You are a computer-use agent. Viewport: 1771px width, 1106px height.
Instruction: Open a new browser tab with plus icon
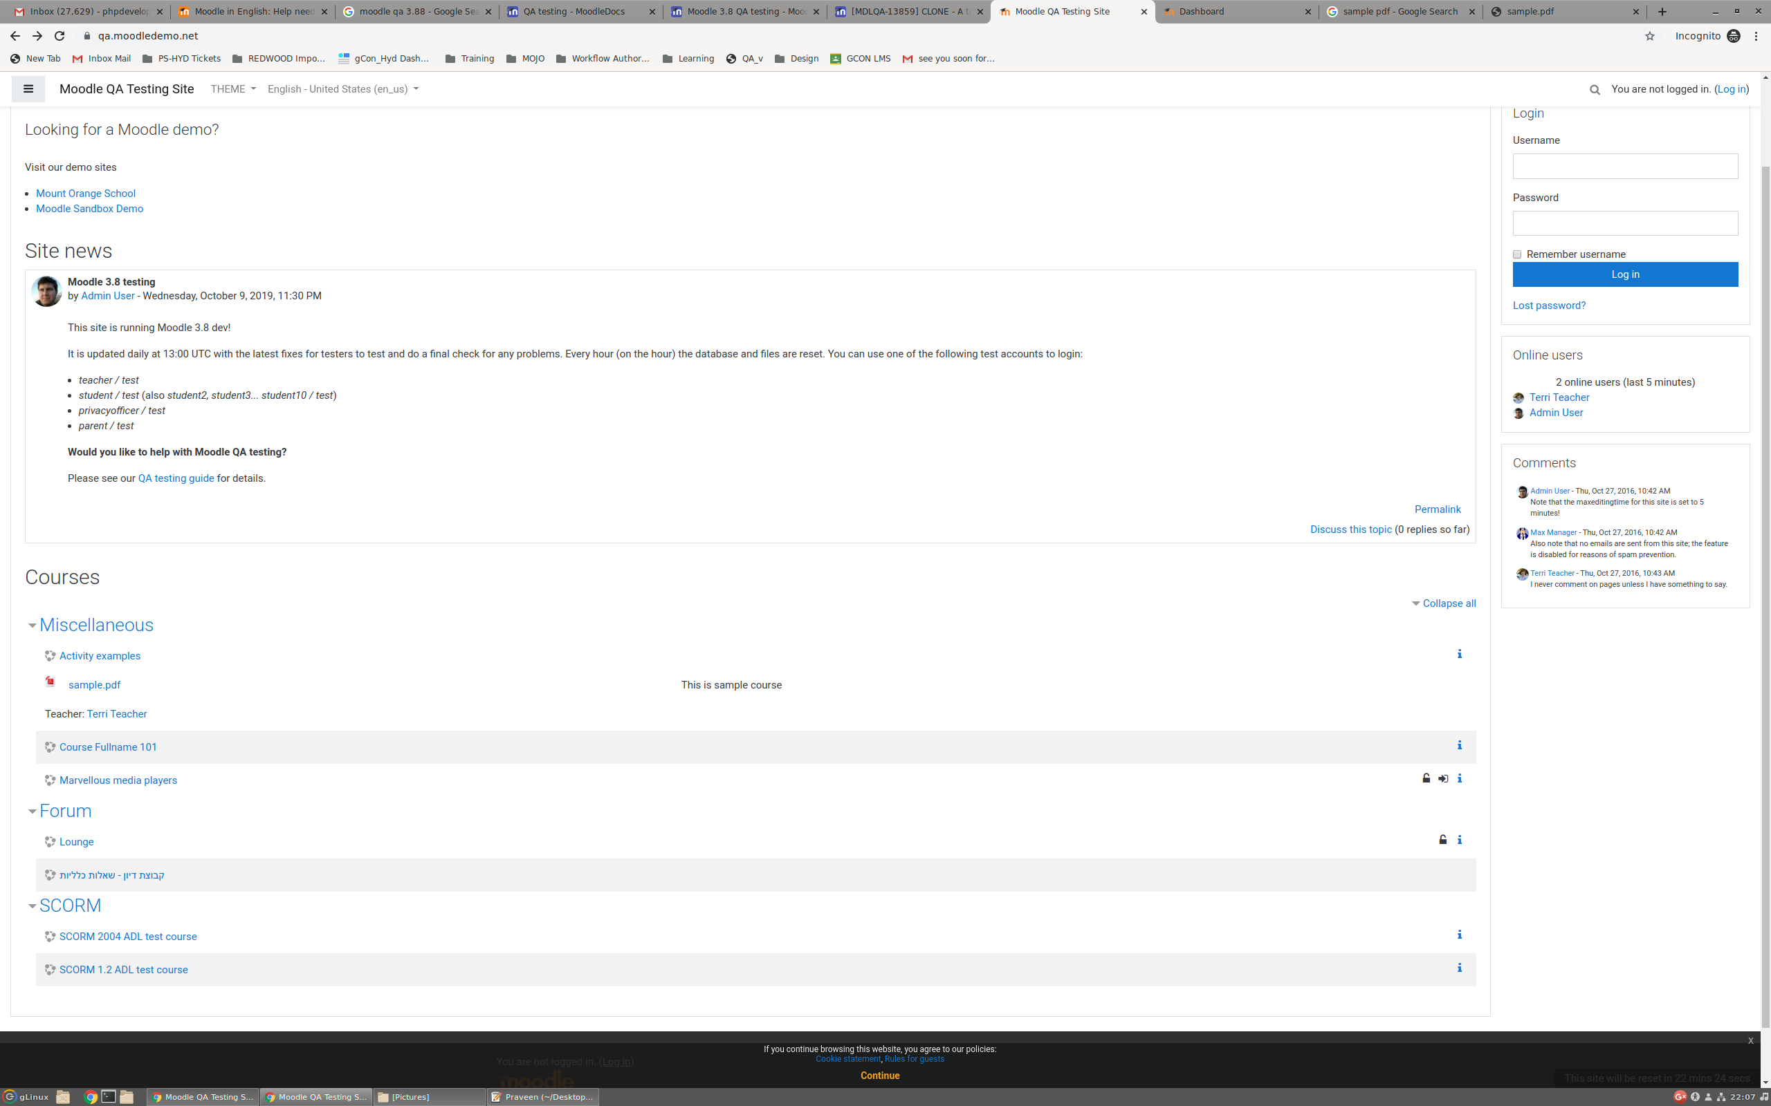[x=1662, y=12]
